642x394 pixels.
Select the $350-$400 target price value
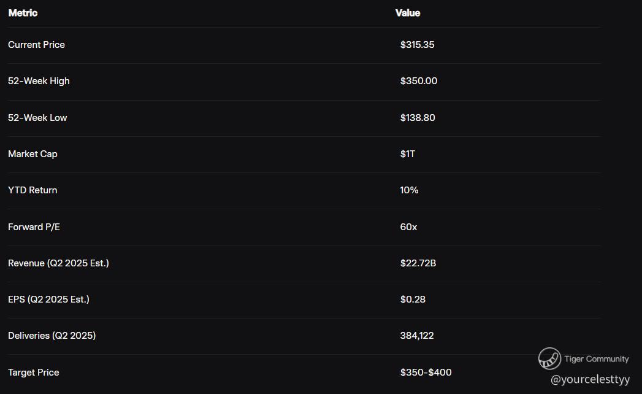point(426,373)
